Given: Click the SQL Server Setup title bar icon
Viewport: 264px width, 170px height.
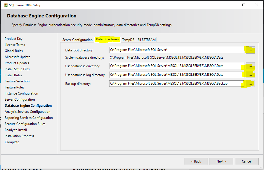Looking at the screenshot, I should click(x=6, y=5).
